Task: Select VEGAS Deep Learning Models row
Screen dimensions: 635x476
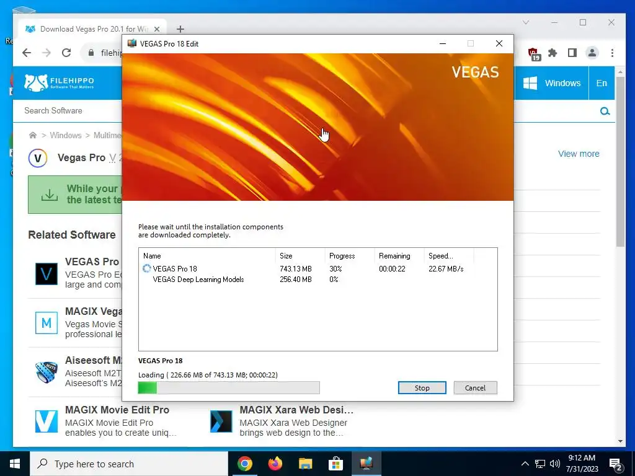Action: coord(318,280)
